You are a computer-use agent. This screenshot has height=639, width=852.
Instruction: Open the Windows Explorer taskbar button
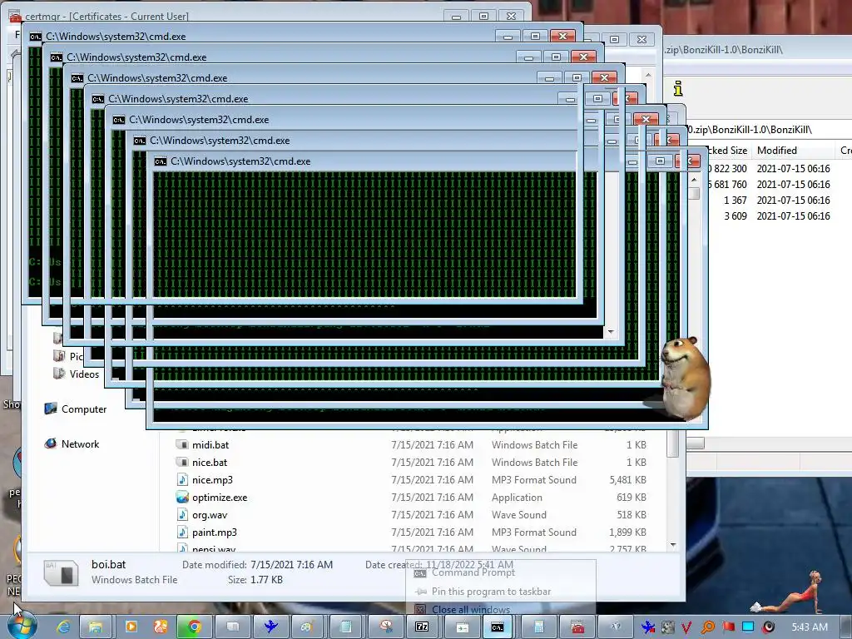point(96,627)
